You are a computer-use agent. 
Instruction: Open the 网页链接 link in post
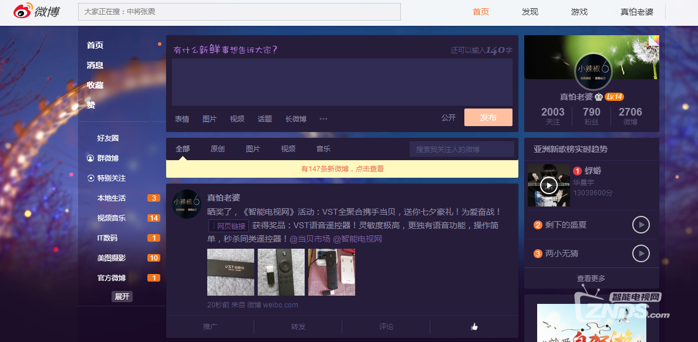[229, 226]
